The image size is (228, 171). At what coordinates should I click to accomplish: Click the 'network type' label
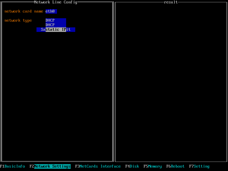click(18, 21)
